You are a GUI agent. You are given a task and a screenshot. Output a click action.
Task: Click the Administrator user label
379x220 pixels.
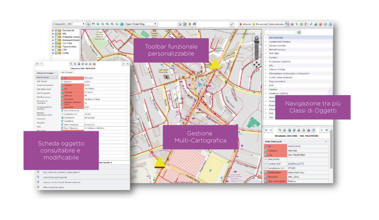[x=276, y=24]
